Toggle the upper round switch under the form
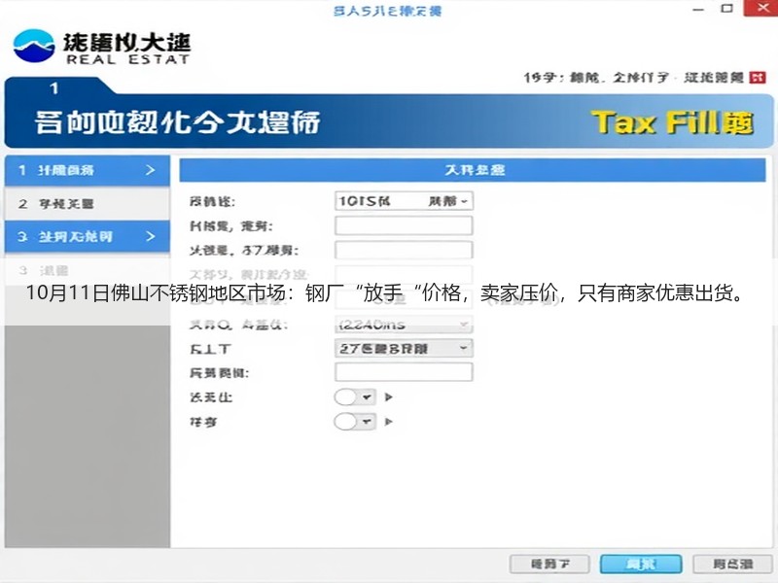 coord(345,397)
